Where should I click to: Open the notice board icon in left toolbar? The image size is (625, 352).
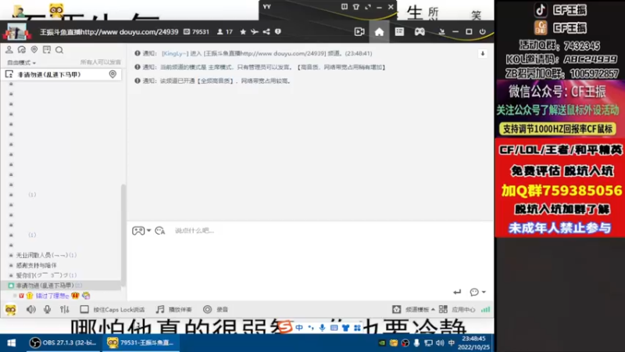[47, 50]
